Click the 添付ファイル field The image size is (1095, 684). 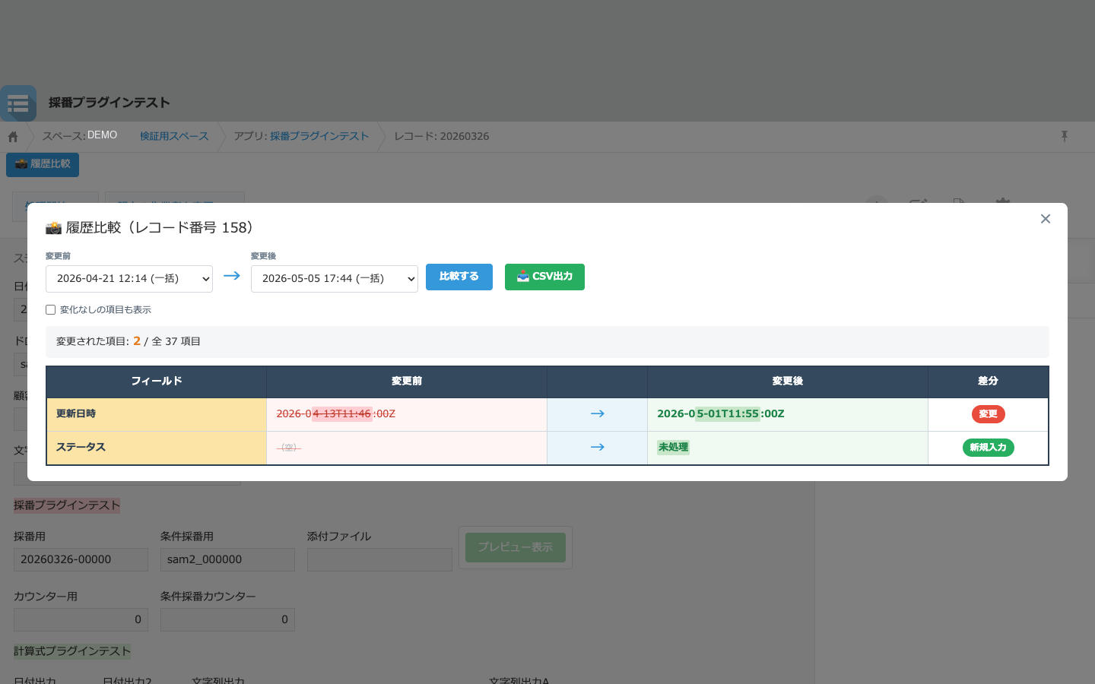379,560
